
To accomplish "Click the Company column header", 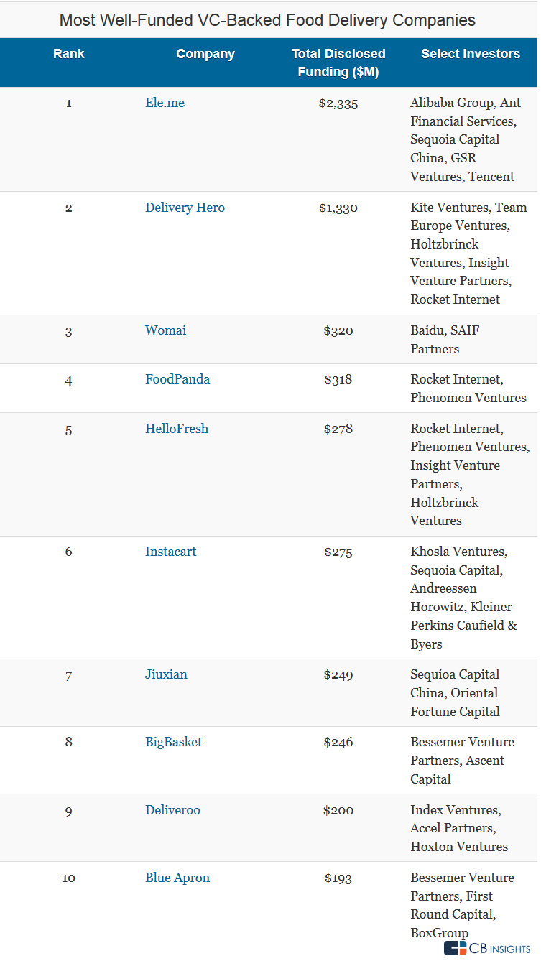I will coord(205,54).
